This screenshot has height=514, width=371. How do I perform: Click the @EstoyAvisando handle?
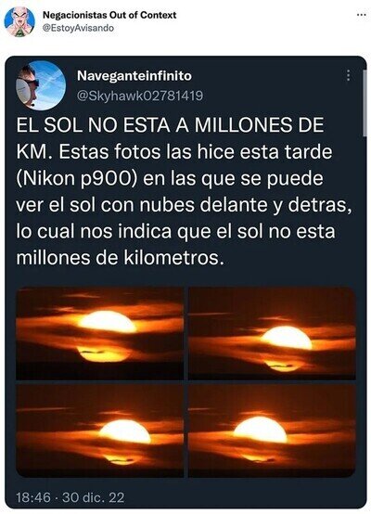(x=78, y=28)
